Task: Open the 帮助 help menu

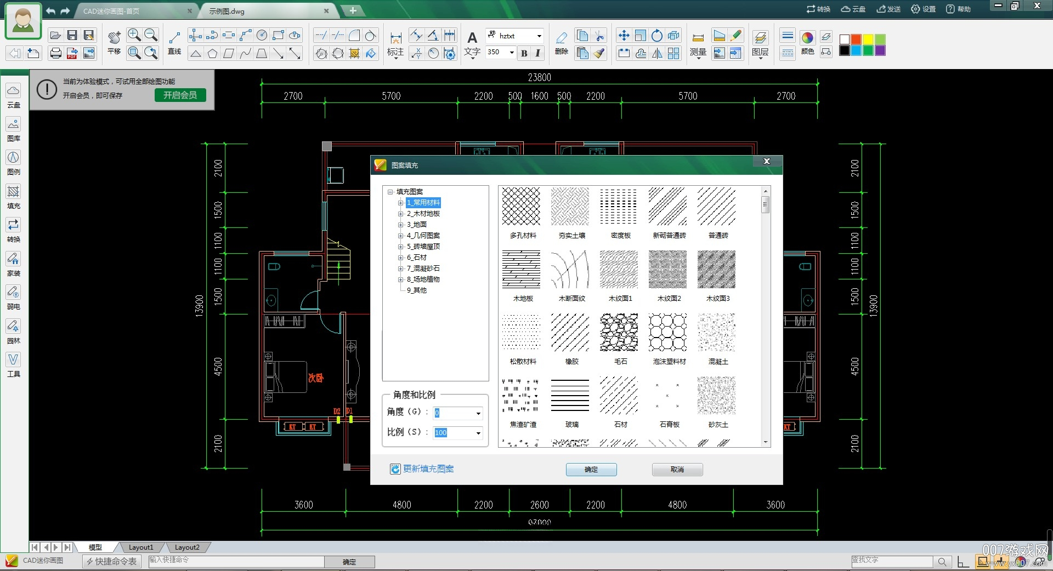Action: pyautogui.click(x=958, y=9)
